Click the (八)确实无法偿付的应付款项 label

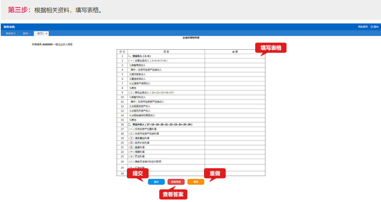pos(145,162)
